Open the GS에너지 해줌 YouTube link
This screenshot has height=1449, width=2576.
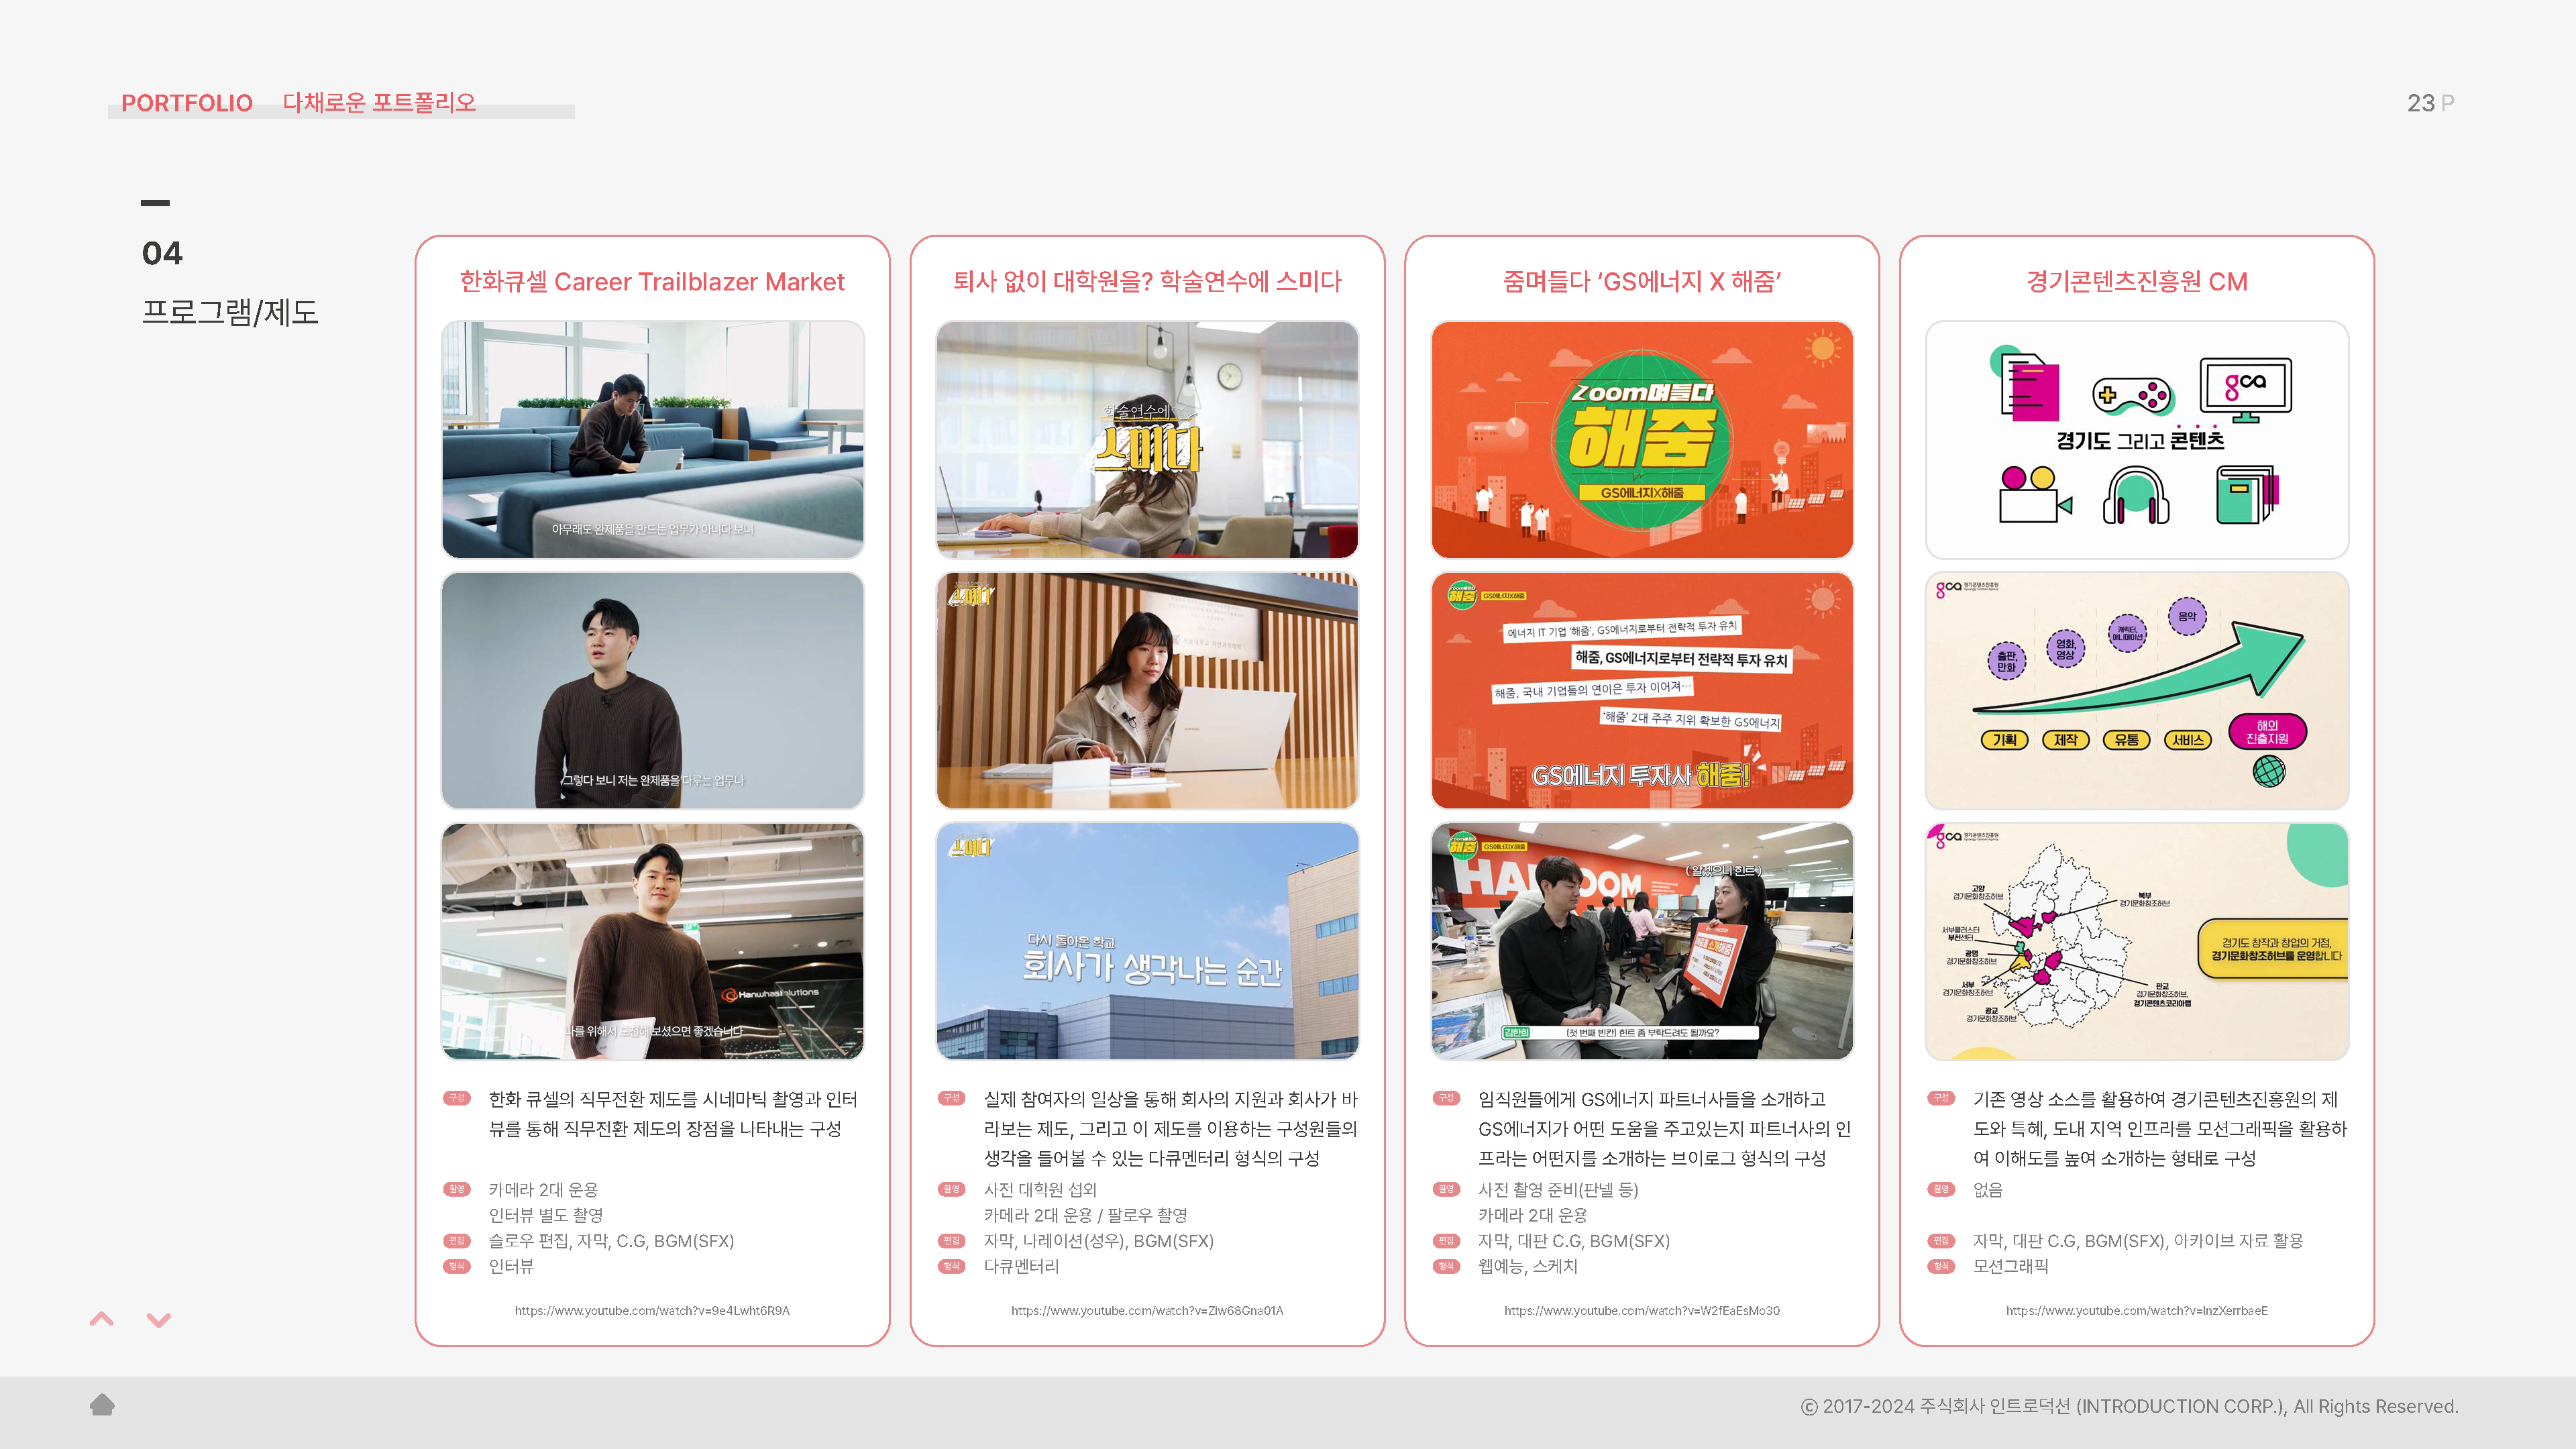1641,1310
